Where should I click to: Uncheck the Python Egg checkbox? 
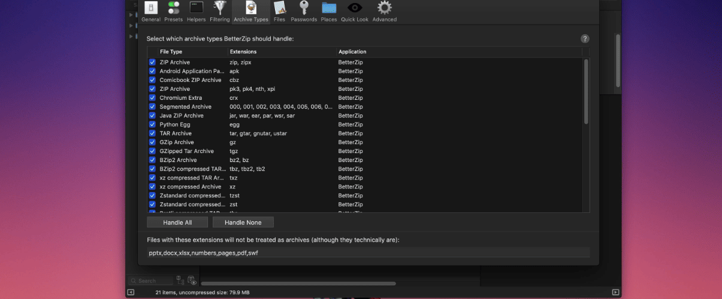coord(152,124)
